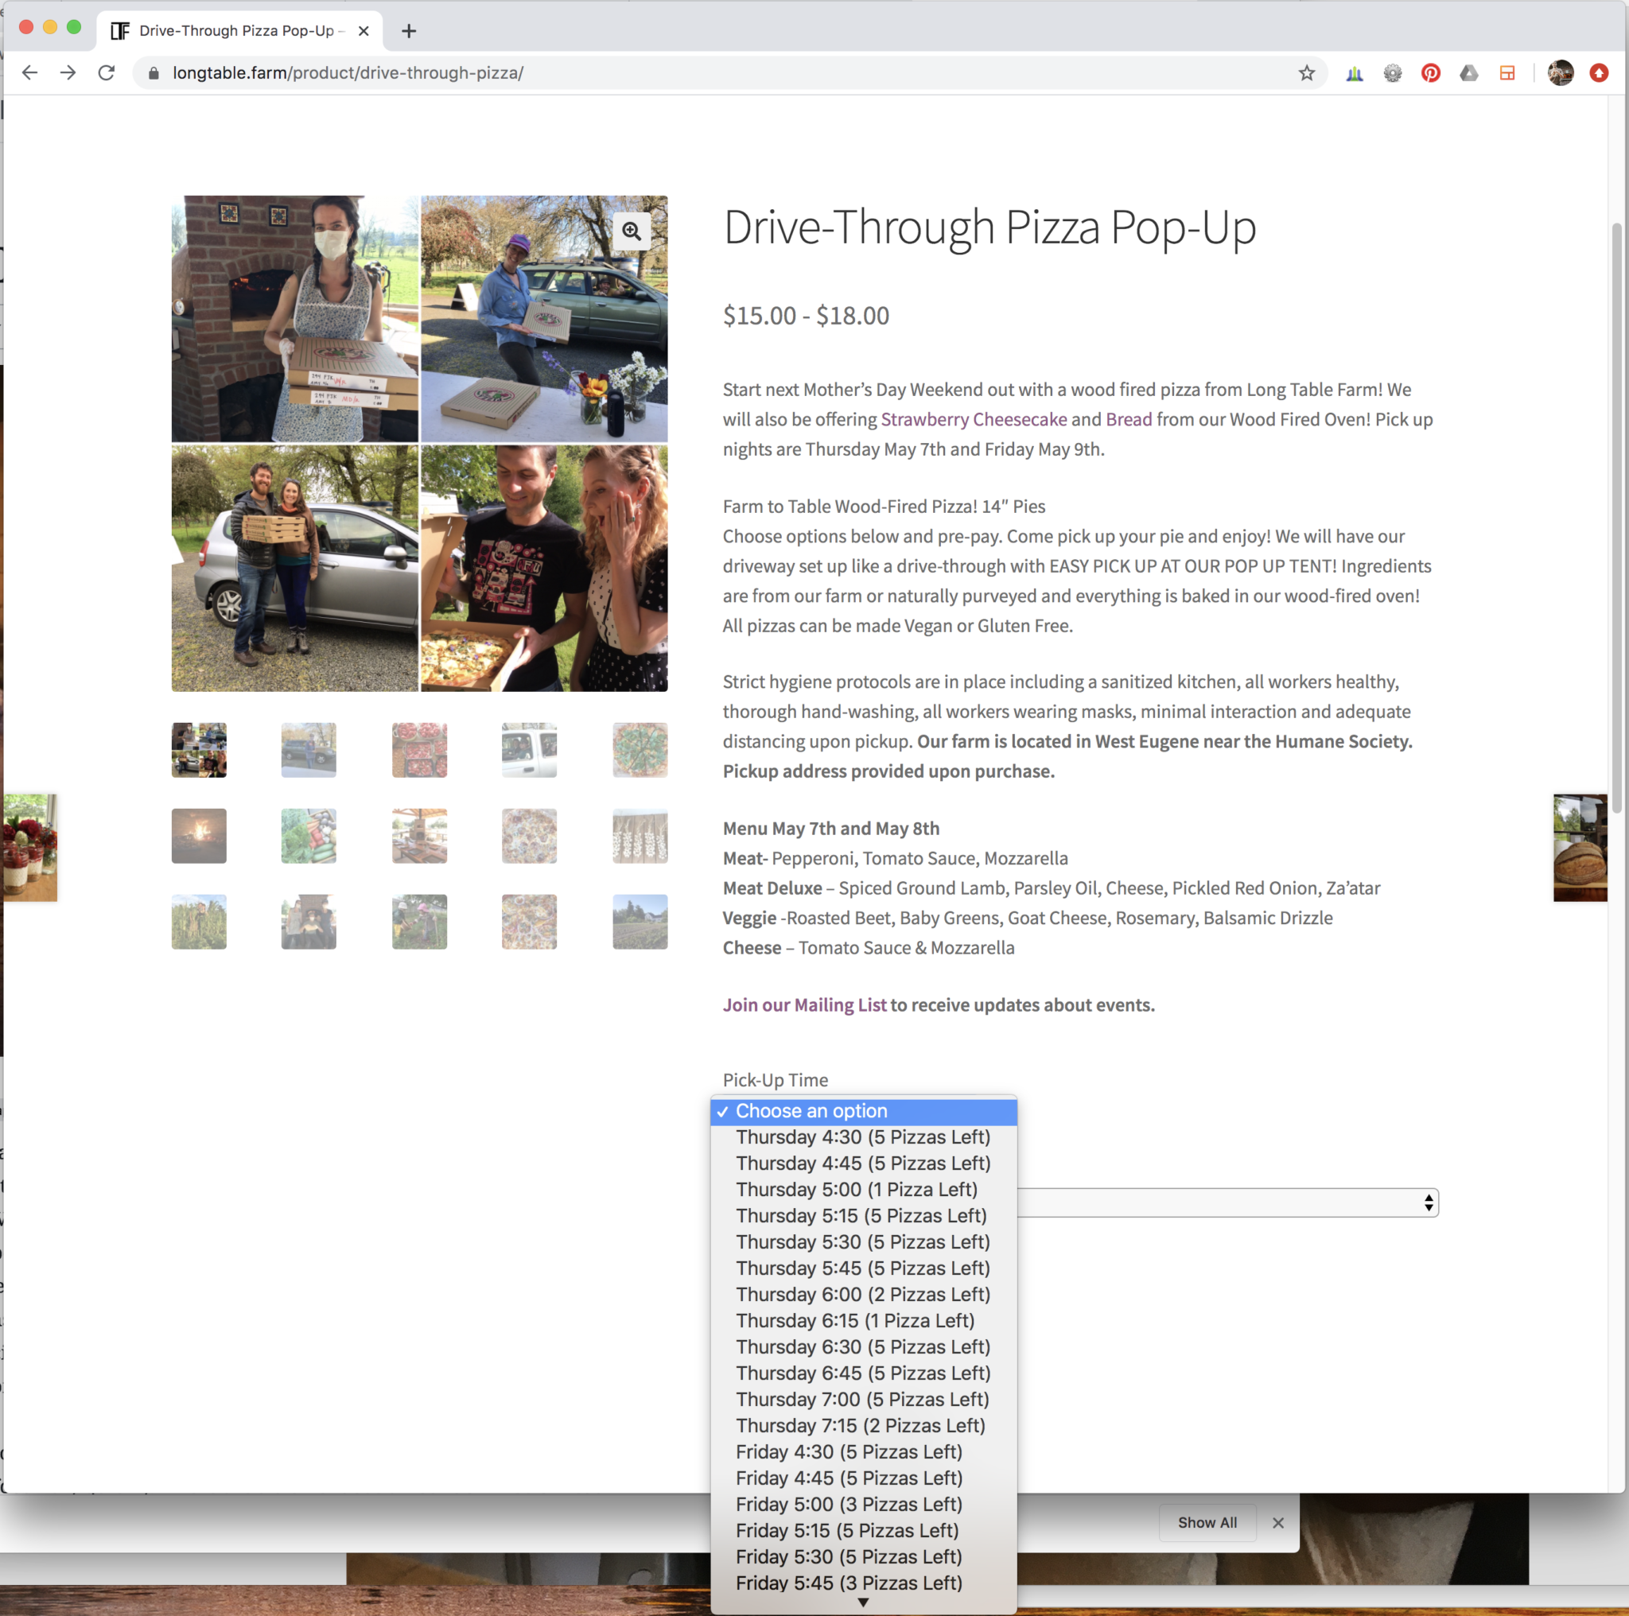Pick Friday 5:45 (3 Pizzas Left)
Viewport: 1629px width, 1616px height.
863,1583
